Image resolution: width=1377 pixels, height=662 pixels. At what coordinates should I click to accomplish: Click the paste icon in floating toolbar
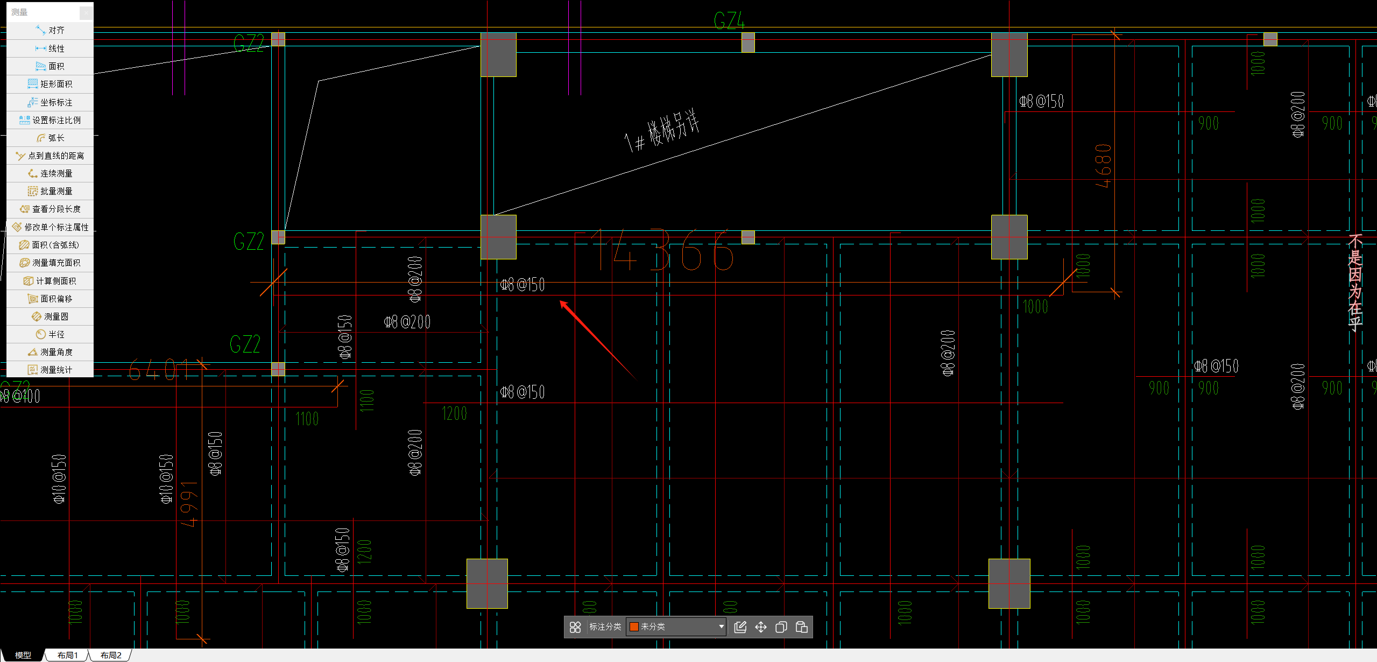tap(802, 627)
